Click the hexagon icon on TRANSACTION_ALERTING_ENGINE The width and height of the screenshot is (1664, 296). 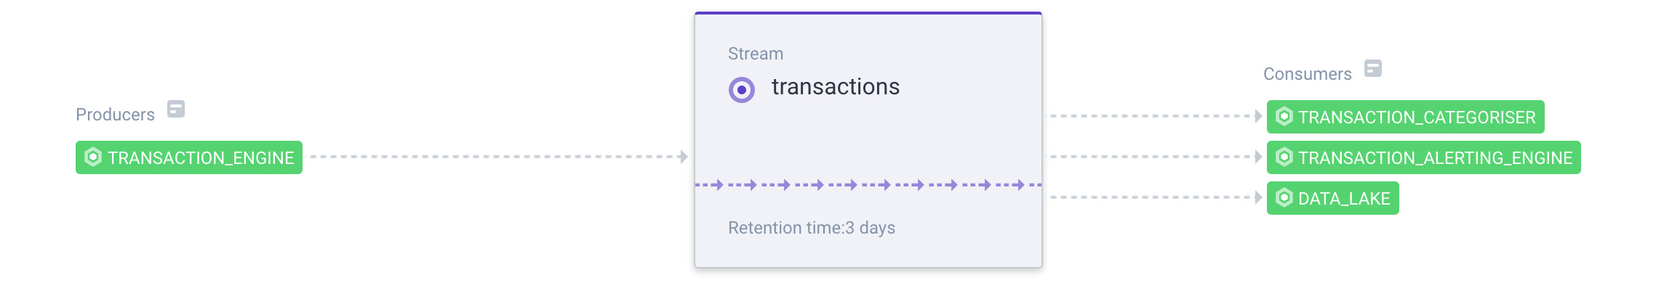[1284, 157]
